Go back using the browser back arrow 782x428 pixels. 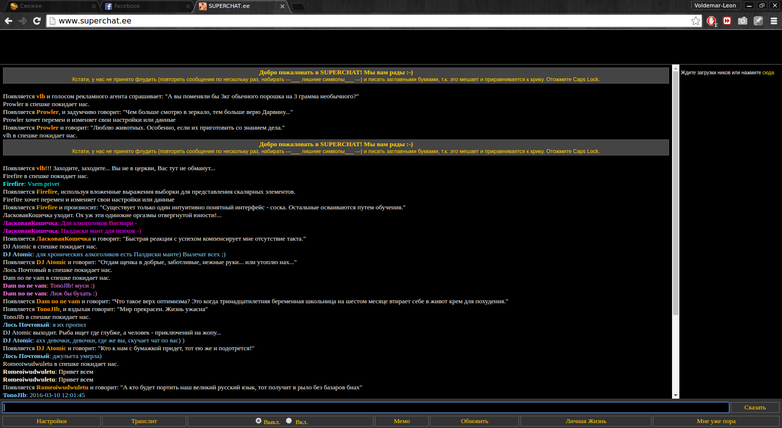point(8,21)
